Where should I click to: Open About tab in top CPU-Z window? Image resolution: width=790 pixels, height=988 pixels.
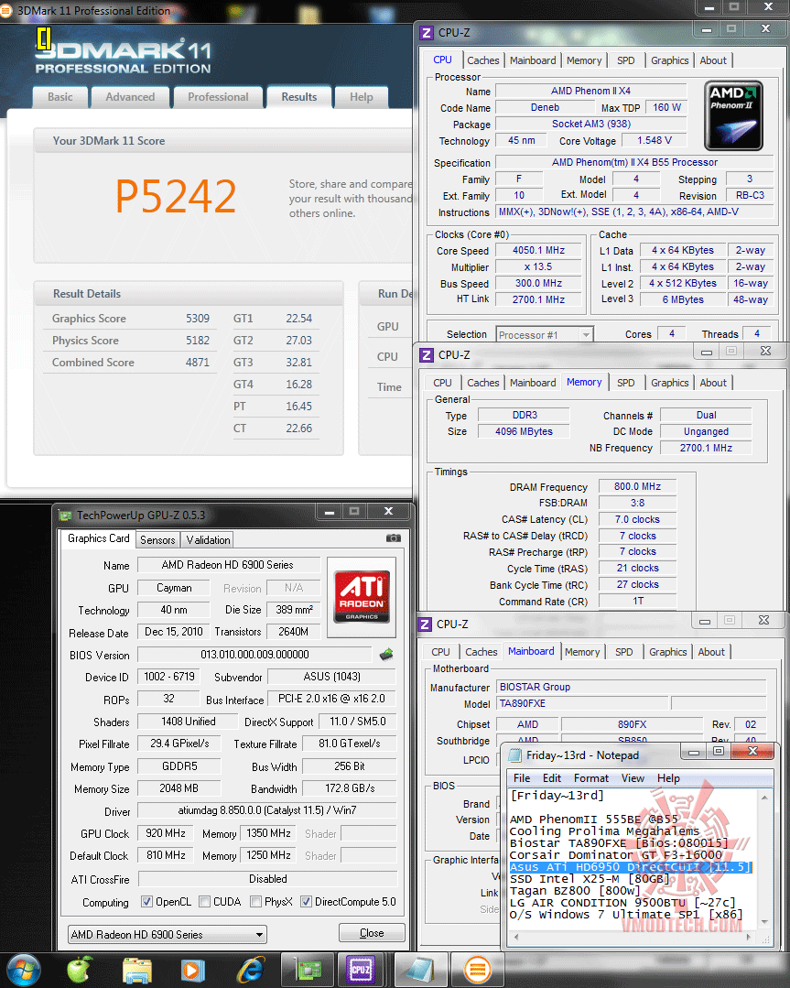(x=713, y=60)
